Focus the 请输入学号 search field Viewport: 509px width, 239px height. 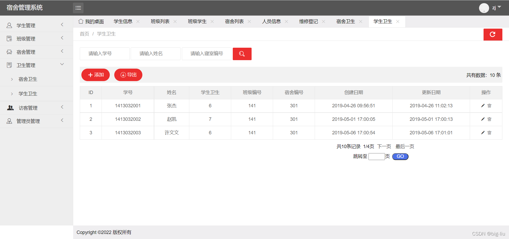105,54
